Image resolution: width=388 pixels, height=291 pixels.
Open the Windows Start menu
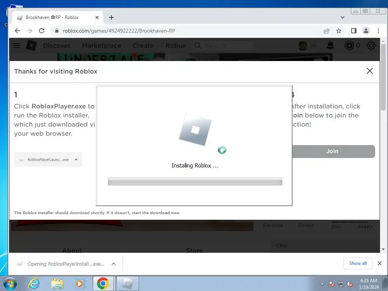point(10,283)
